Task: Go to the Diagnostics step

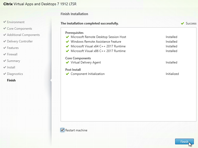Action: pyautogui.click(x=15, y=74)
